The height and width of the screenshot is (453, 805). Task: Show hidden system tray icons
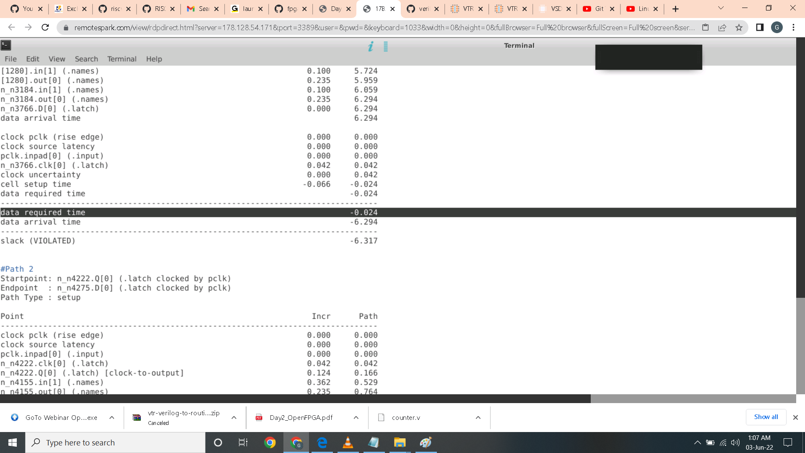tap(697, 443)
